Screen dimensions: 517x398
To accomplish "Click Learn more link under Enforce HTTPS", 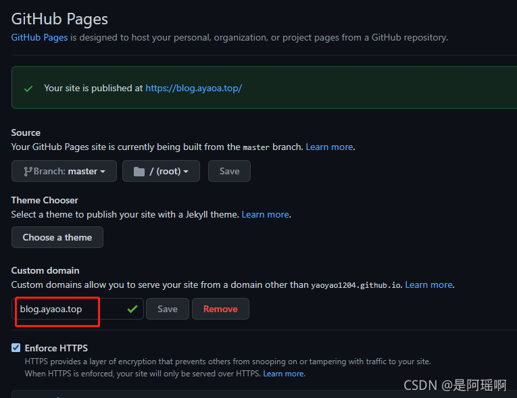I will [283, 374].
